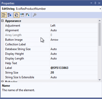The width and height of the screenshot is (102, 99).
Task: Select the Adjustment property row
Action: coord(27,26)
